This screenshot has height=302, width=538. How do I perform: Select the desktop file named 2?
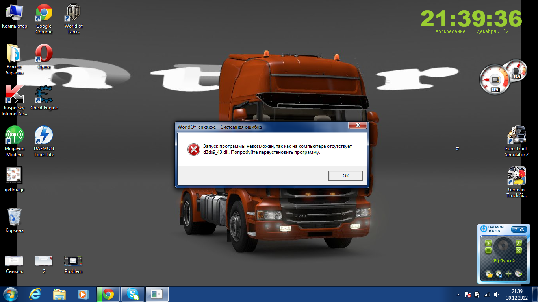coord(44,264)
